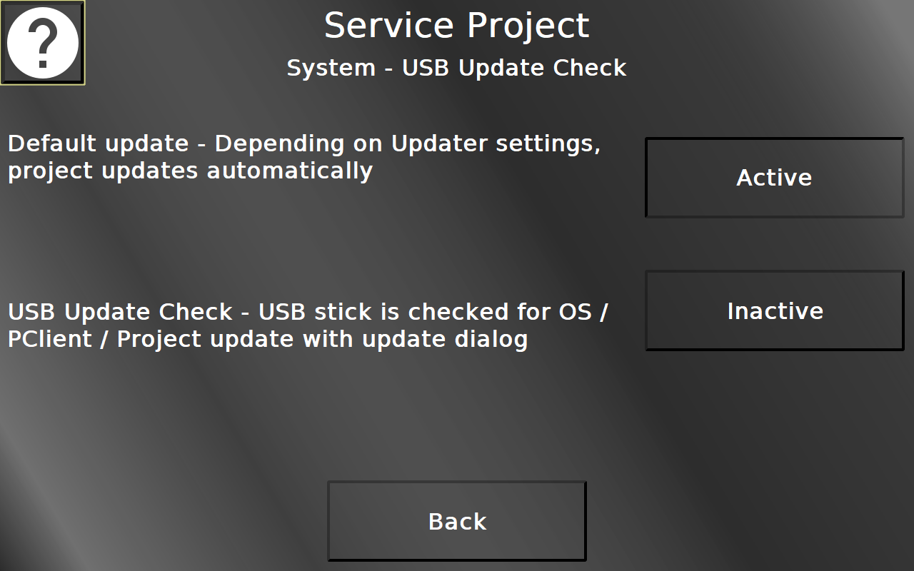Click the System - USB Update Check subtitle
The width and height of the screenshot is (914, 571).
pyautogui.click(x=457, y=68)
